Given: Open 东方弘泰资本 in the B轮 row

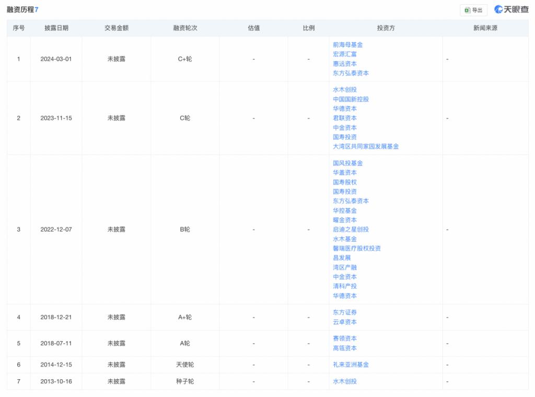Looking at the screenshot, I should point(351,201).
